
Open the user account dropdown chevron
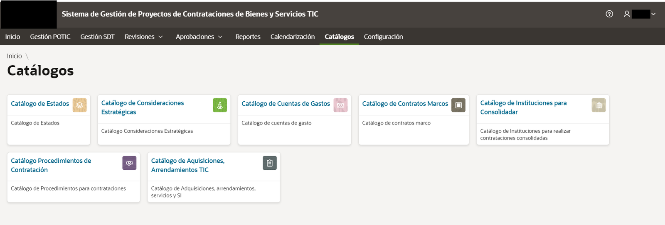(x=653, y=14)
